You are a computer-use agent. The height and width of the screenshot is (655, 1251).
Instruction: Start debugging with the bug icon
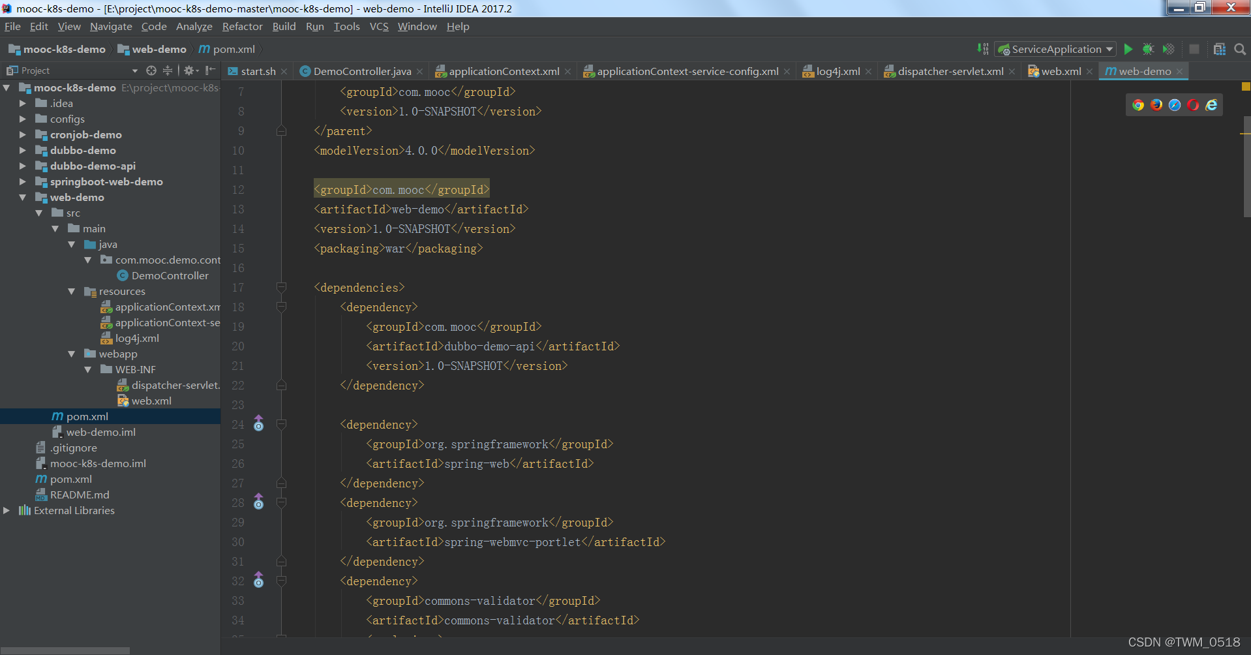pos(1149,49)
